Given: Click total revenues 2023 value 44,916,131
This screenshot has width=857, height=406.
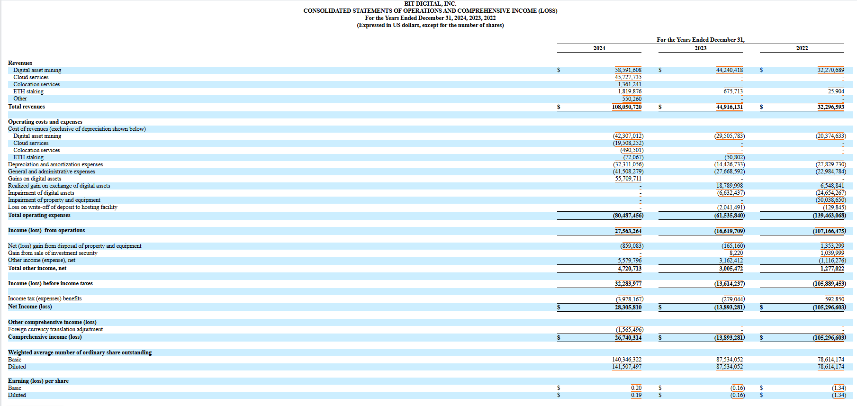Looking at the screenshot, I should click(x=730, y=107).
